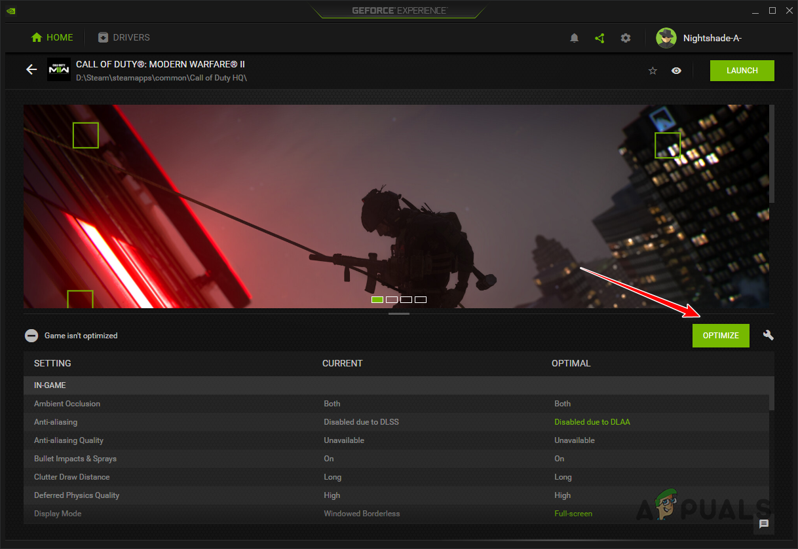Expand the screenshot gallery drag handle
The image size is (798, 549).
point(399,313)
